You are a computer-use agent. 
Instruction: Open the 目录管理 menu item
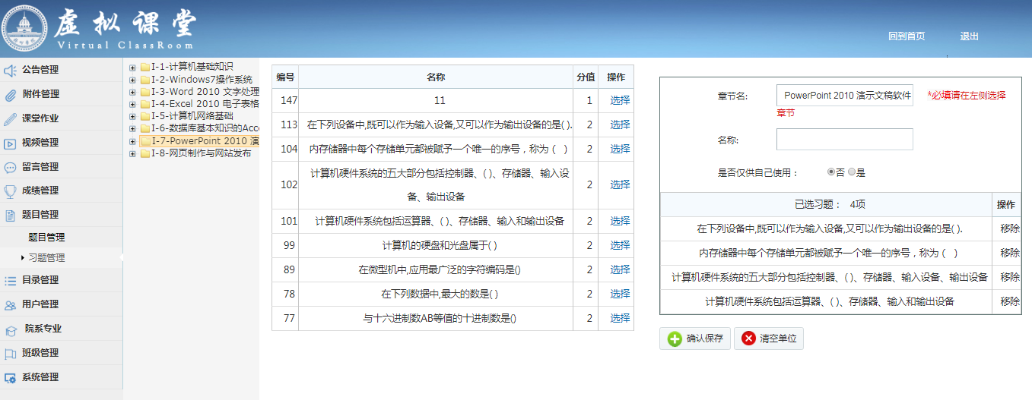click(x=40, y=280)
